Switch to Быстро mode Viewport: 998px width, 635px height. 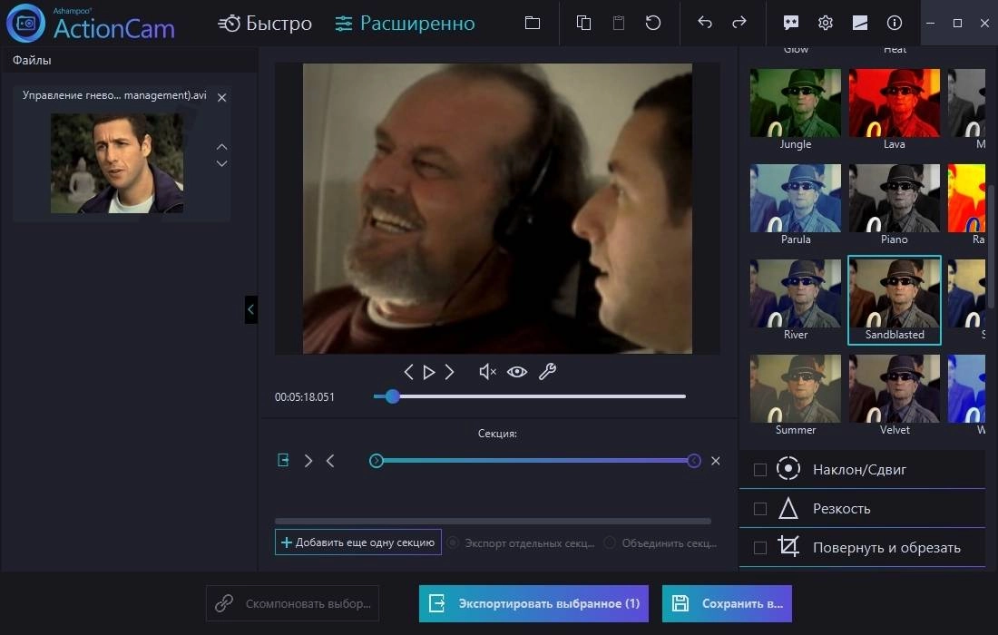pos(265,24)
